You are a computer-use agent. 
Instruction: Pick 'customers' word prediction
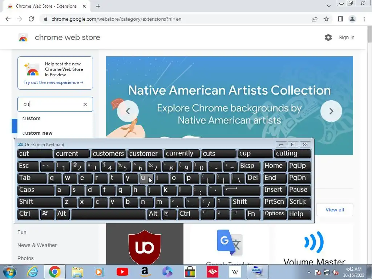(x=108, y=154)
